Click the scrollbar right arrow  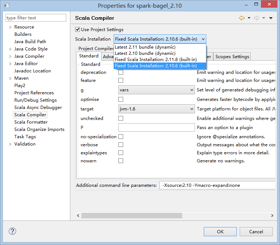tap(272, 216)
